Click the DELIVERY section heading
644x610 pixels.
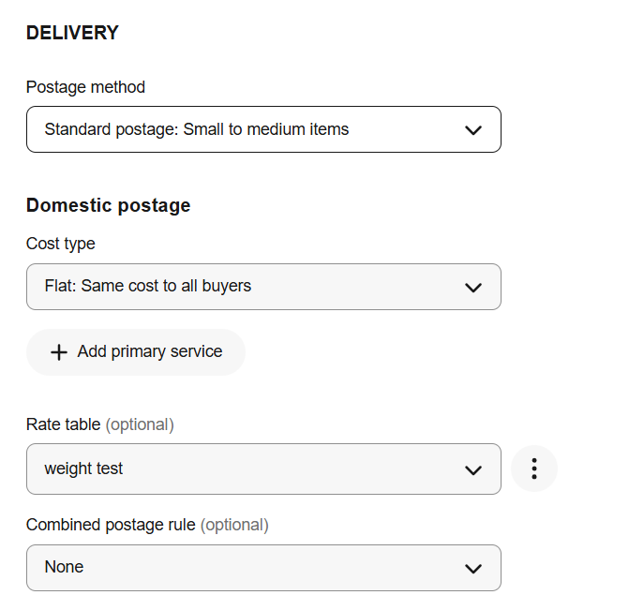pos(72,33)
